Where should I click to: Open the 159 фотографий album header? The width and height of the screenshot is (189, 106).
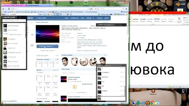(x=84, y=55)
